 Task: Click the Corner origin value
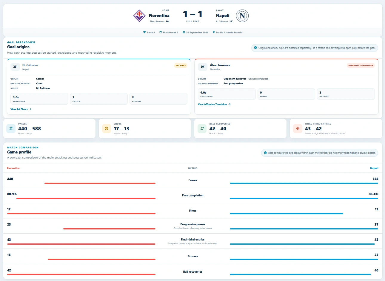[x=40, y=79]
